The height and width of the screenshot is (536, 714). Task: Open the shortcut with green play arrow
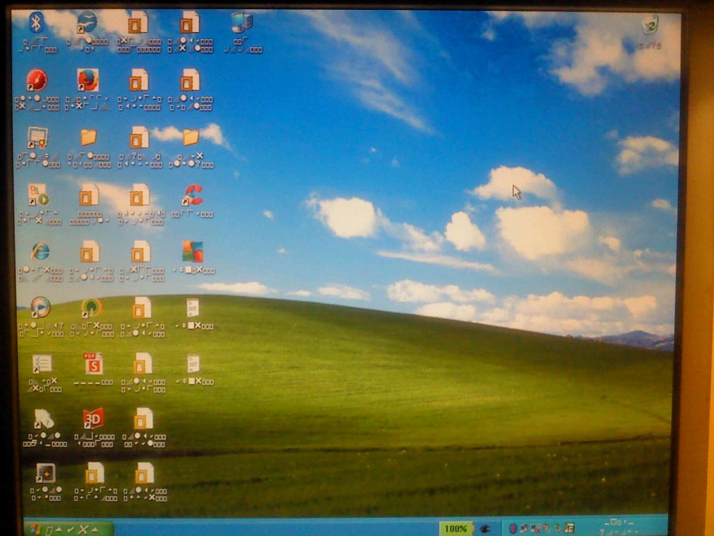38,194
